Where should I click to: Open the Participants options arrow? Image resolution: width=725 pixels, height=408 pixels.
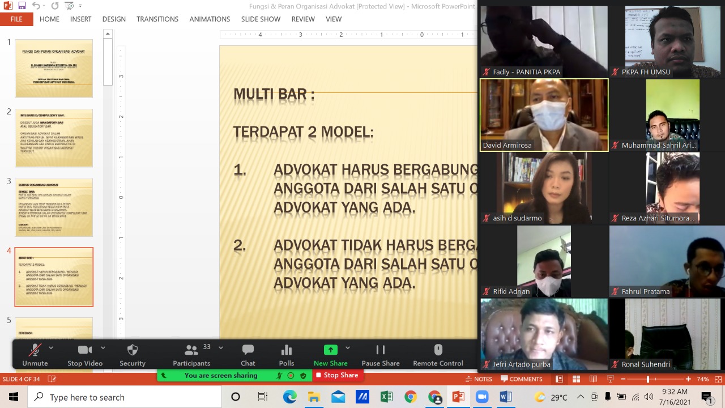click(220, 348)
